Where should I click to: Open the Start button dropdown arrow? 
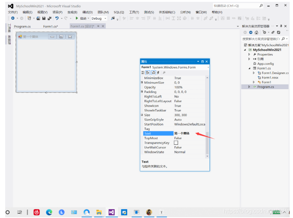[x=88, y=18]
